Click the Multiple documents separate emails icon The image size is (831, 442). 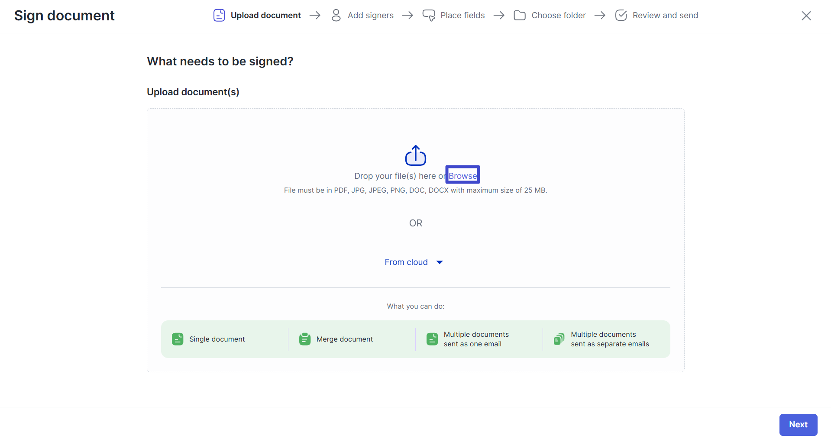tap(559, 339)
